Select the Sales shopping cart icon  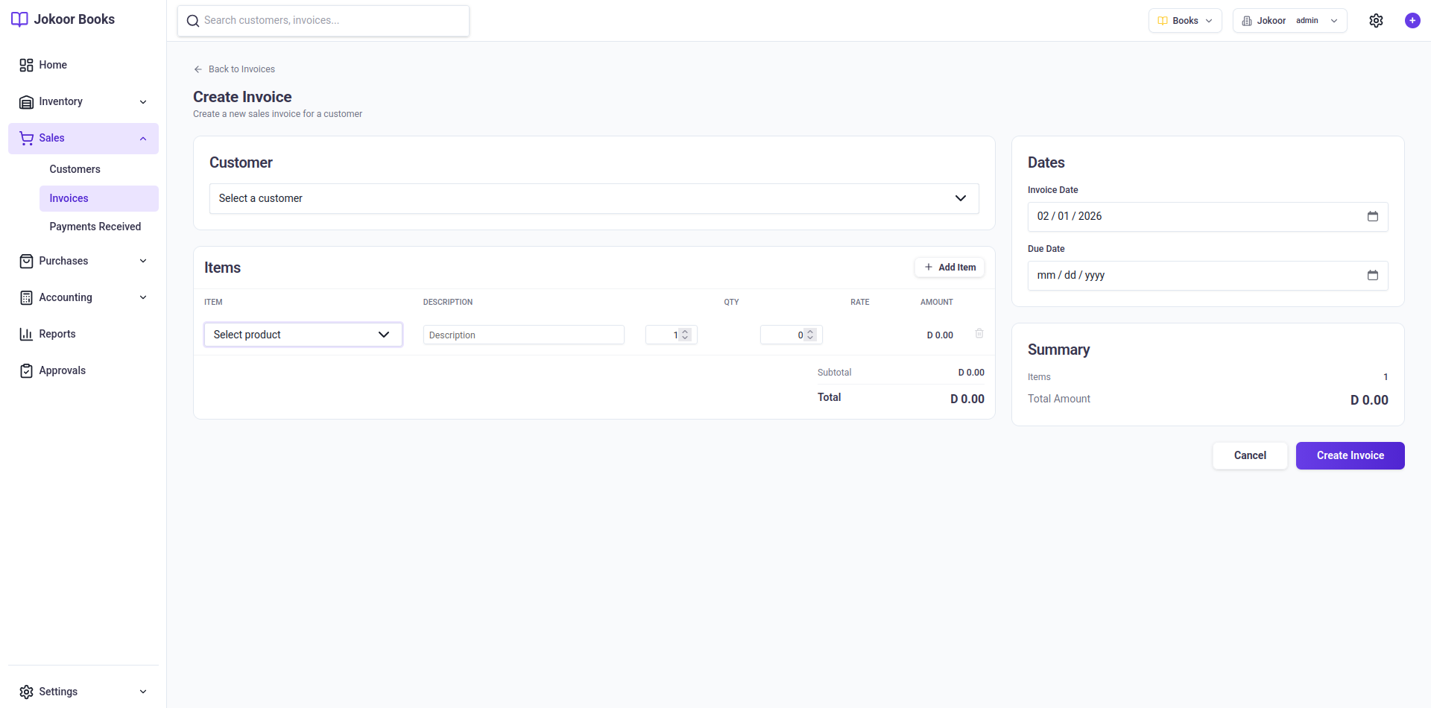pyautogui.click(x=26, y=138)
